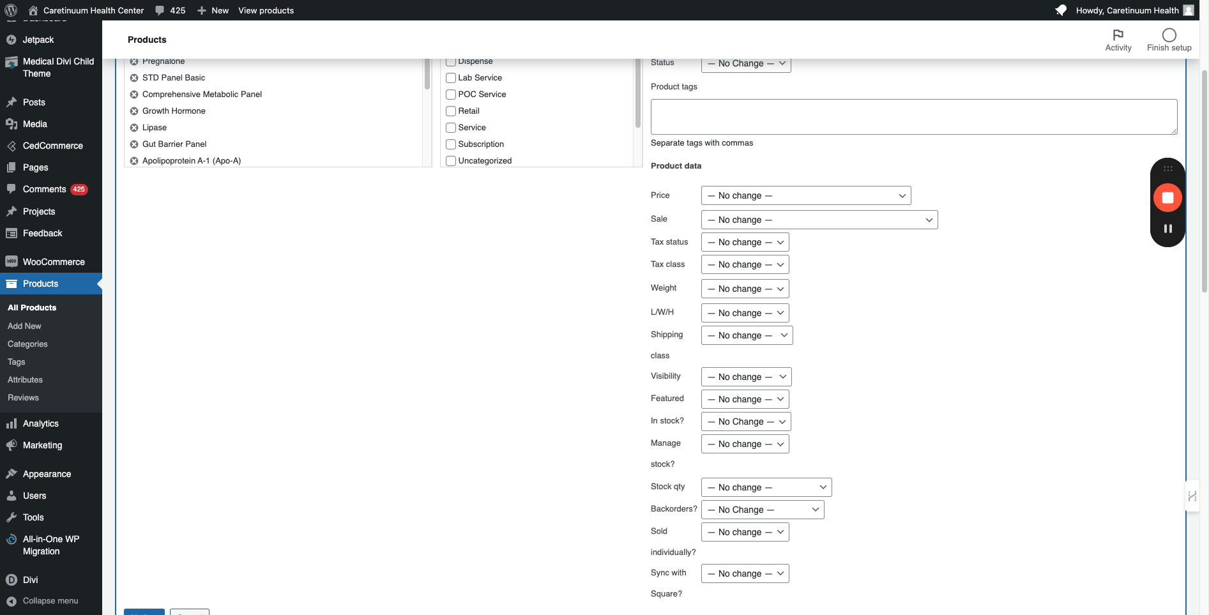Click New in the admin bar
The width and height of the screenshot is (1209, 615).
point(213,10)
